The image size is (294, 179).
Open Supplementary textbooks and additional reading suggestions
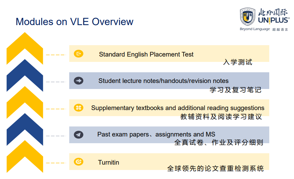[x=169, y=108]
